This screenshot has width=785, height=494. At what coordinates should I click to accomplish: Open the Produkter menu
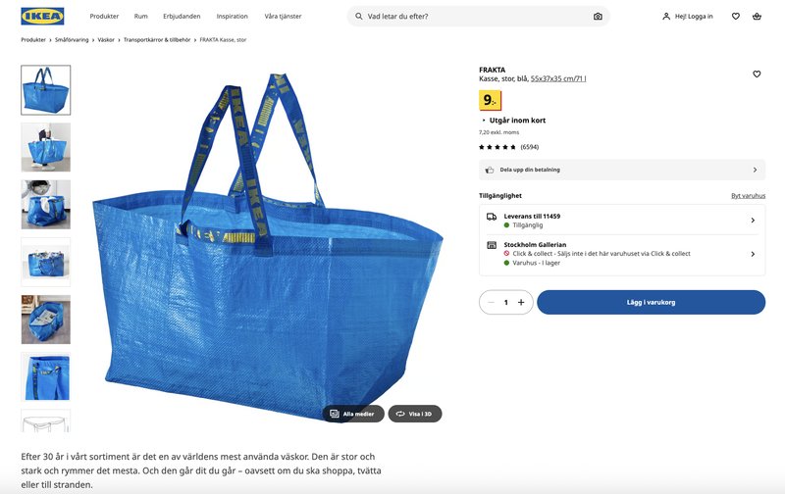point(104,16)
